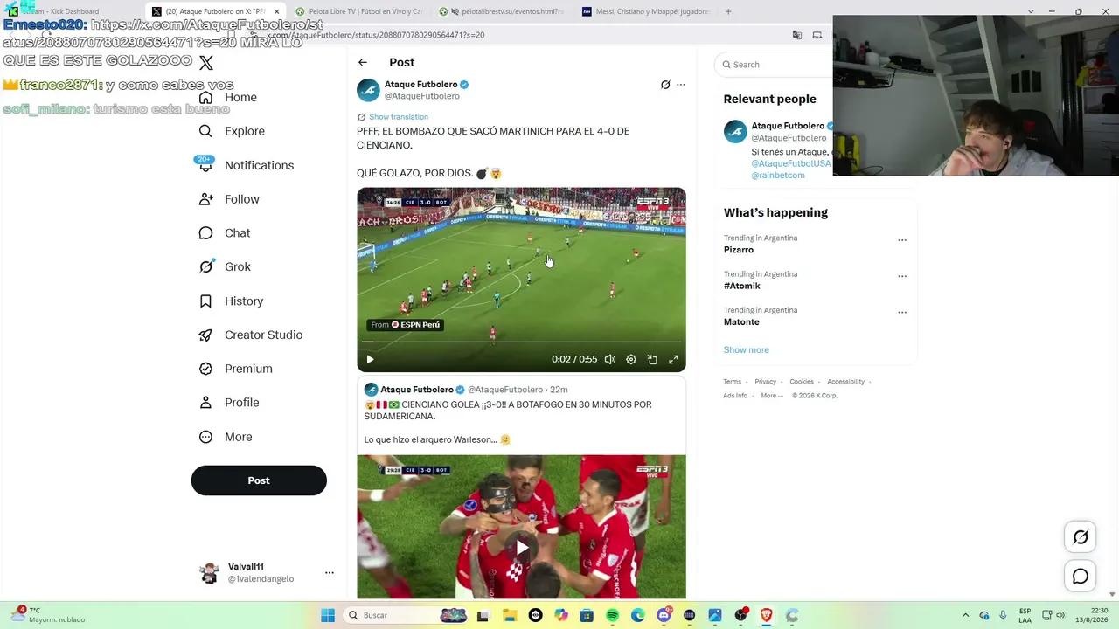The width and height of the screenshot is (1119, 629).
Task: Open the Terms footer link
Action: pyautogui.click(x=733, y=382)
